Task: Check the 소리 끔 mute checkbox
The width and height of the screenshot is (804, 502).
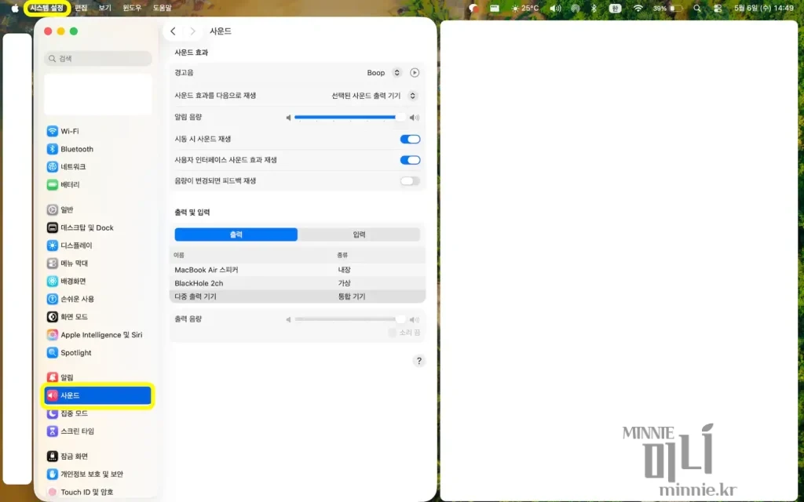Action: [x=393, y=333]
